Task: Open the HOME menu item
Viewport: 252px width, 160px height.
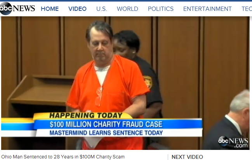Action: [x=50, y=9]
